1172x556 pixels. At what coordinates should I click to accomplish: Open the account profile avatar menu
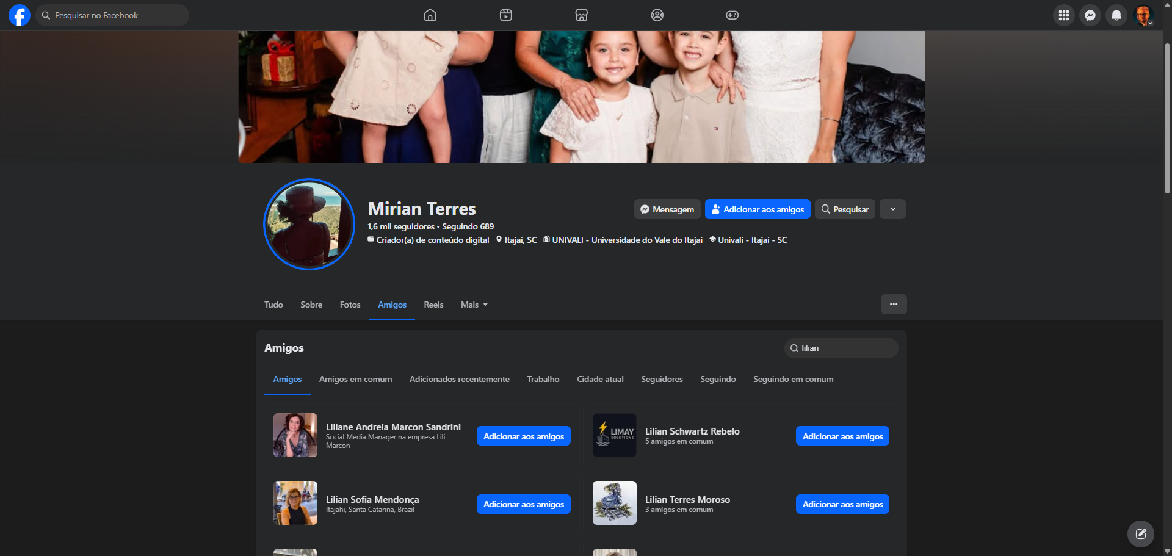1143,15
